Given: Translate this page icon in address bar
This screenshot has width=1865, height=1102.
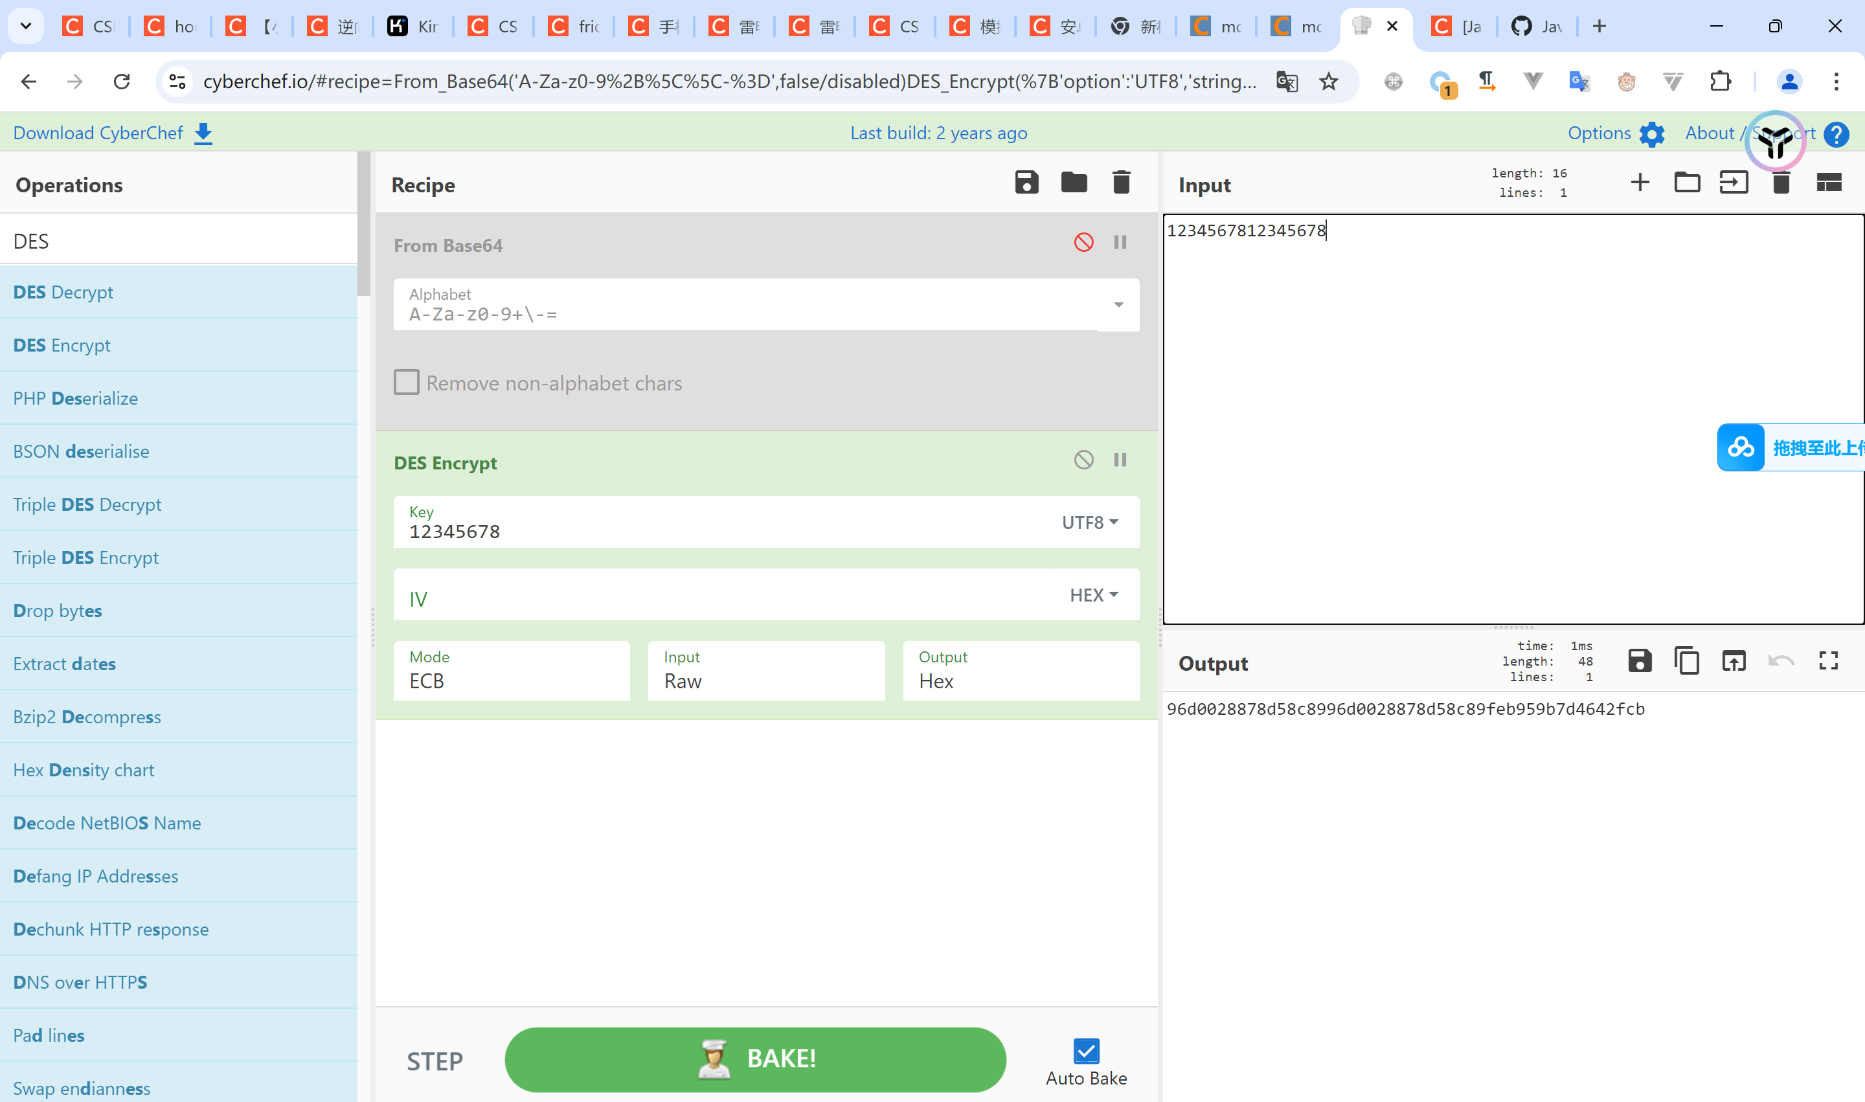Looking at the screenshot, I should click(1287, 81).
